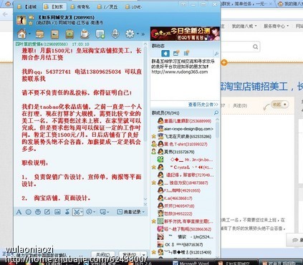Select the group announcement tab icon
303x265 pixels.
coord(165,53)
